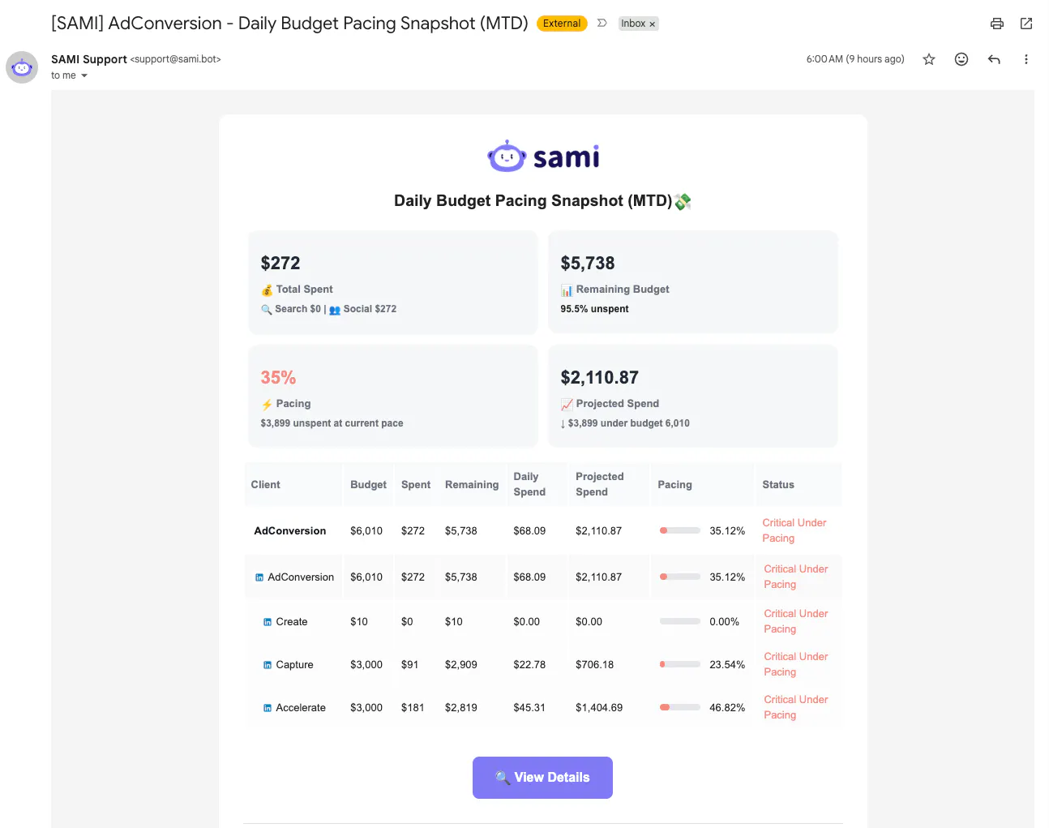The image size is (1049, 828).
Task: Click LinkedIn icon beside Create campaign
Action: click(x=268, y=622)
